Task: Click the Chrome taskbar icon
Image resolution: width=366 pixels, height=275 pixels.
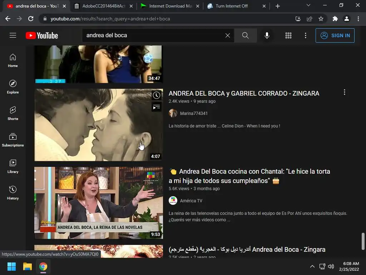Action: point(43,266)
